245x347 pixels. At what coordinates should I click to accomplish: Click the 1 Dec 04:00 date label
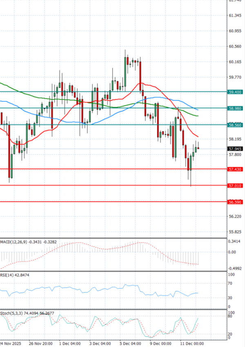[x=70, y=343]
